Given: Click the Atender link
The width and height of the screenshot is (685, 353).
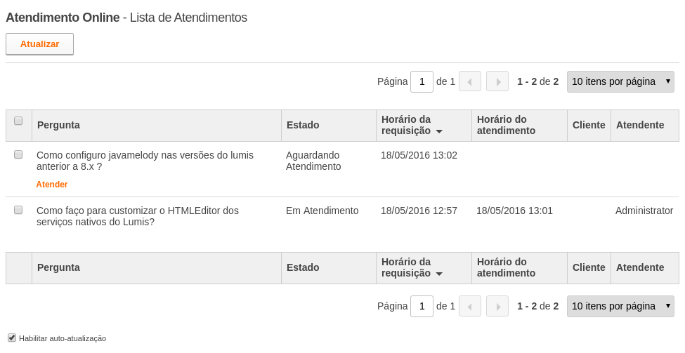Looking at the screenshot, I should tap(51, 185).
